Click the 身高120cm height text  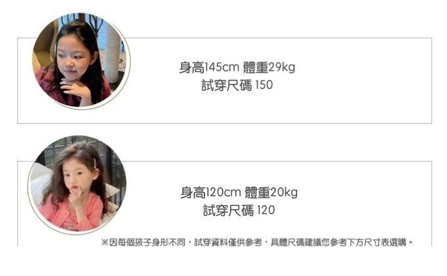(x=210, y=193)
